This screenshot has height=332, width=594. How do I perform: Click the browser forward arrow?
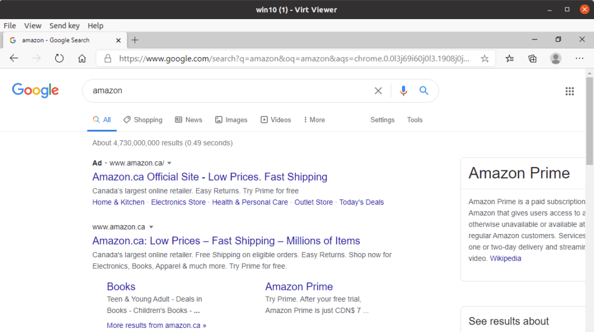pyautogui.click(x=37, y=59)
